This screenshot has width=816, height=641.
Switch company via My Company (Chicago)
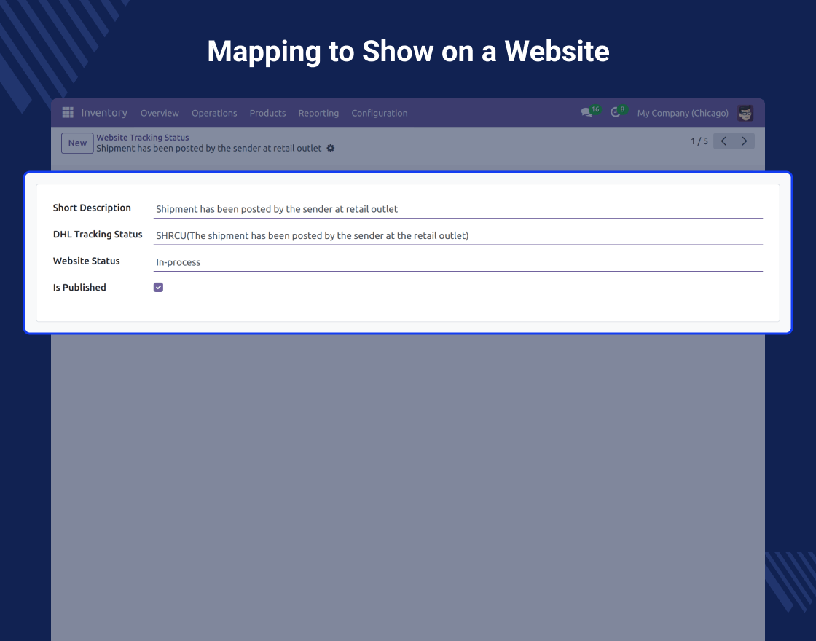(x=683, y=113)
